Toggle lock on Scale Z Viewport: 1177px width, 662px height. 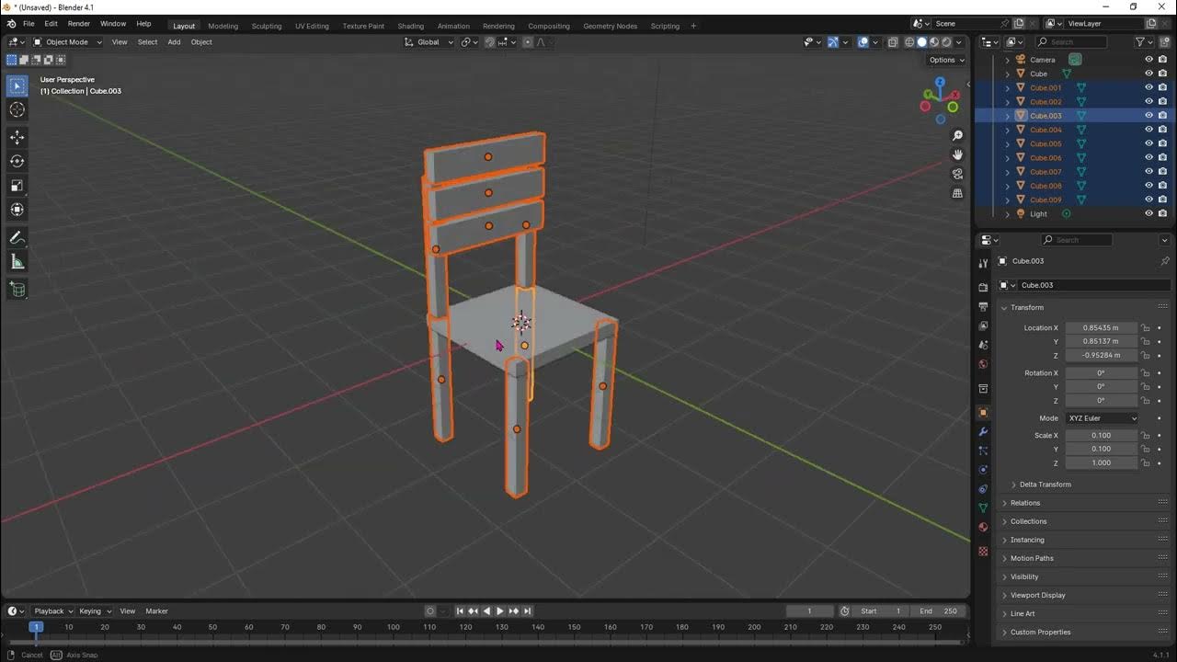[1146, 463]
